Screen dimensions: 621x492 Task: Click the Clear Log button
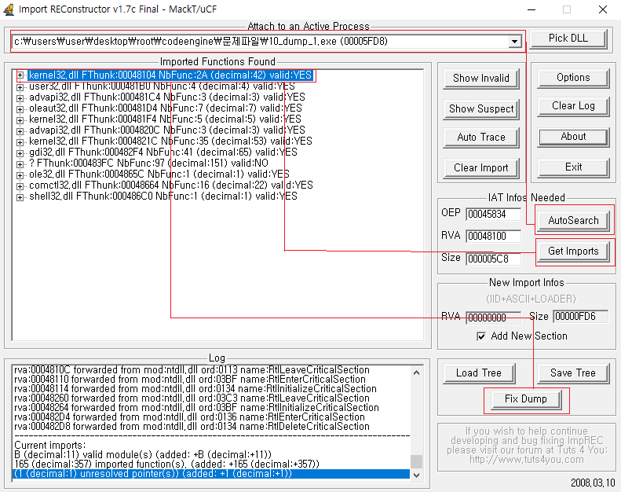point(573,106)
